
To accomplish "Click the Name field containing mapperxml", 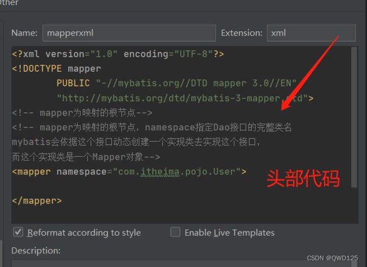I will (128, 33).
